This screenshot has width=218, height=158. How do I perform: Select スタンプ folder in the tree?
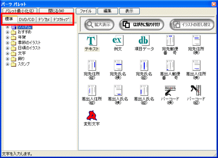click(x=24, y=64)
